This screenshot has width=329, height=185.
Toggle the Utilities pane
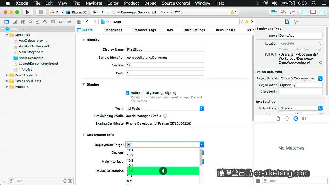pyautogui.click(x=322, y=12)
